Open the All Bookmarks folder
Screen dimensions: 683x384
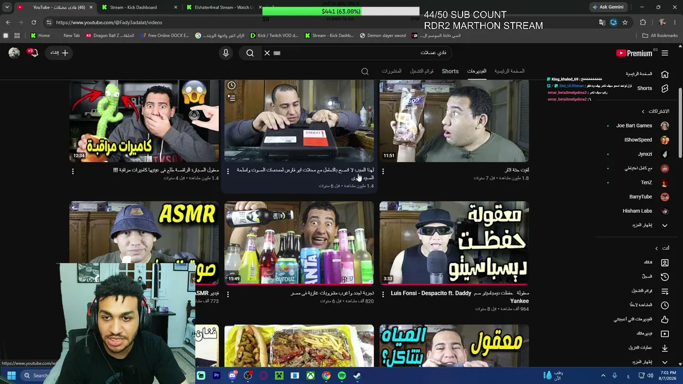coord(660,36)
